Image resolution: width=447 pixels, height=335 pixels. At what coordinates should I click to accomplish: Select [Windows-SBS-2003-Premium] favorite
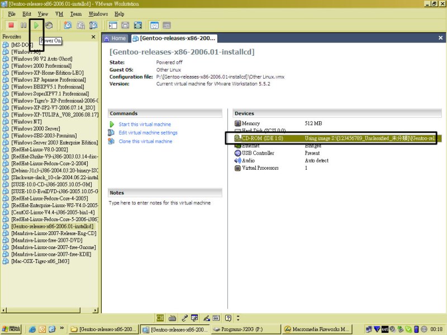click(44, 135)
